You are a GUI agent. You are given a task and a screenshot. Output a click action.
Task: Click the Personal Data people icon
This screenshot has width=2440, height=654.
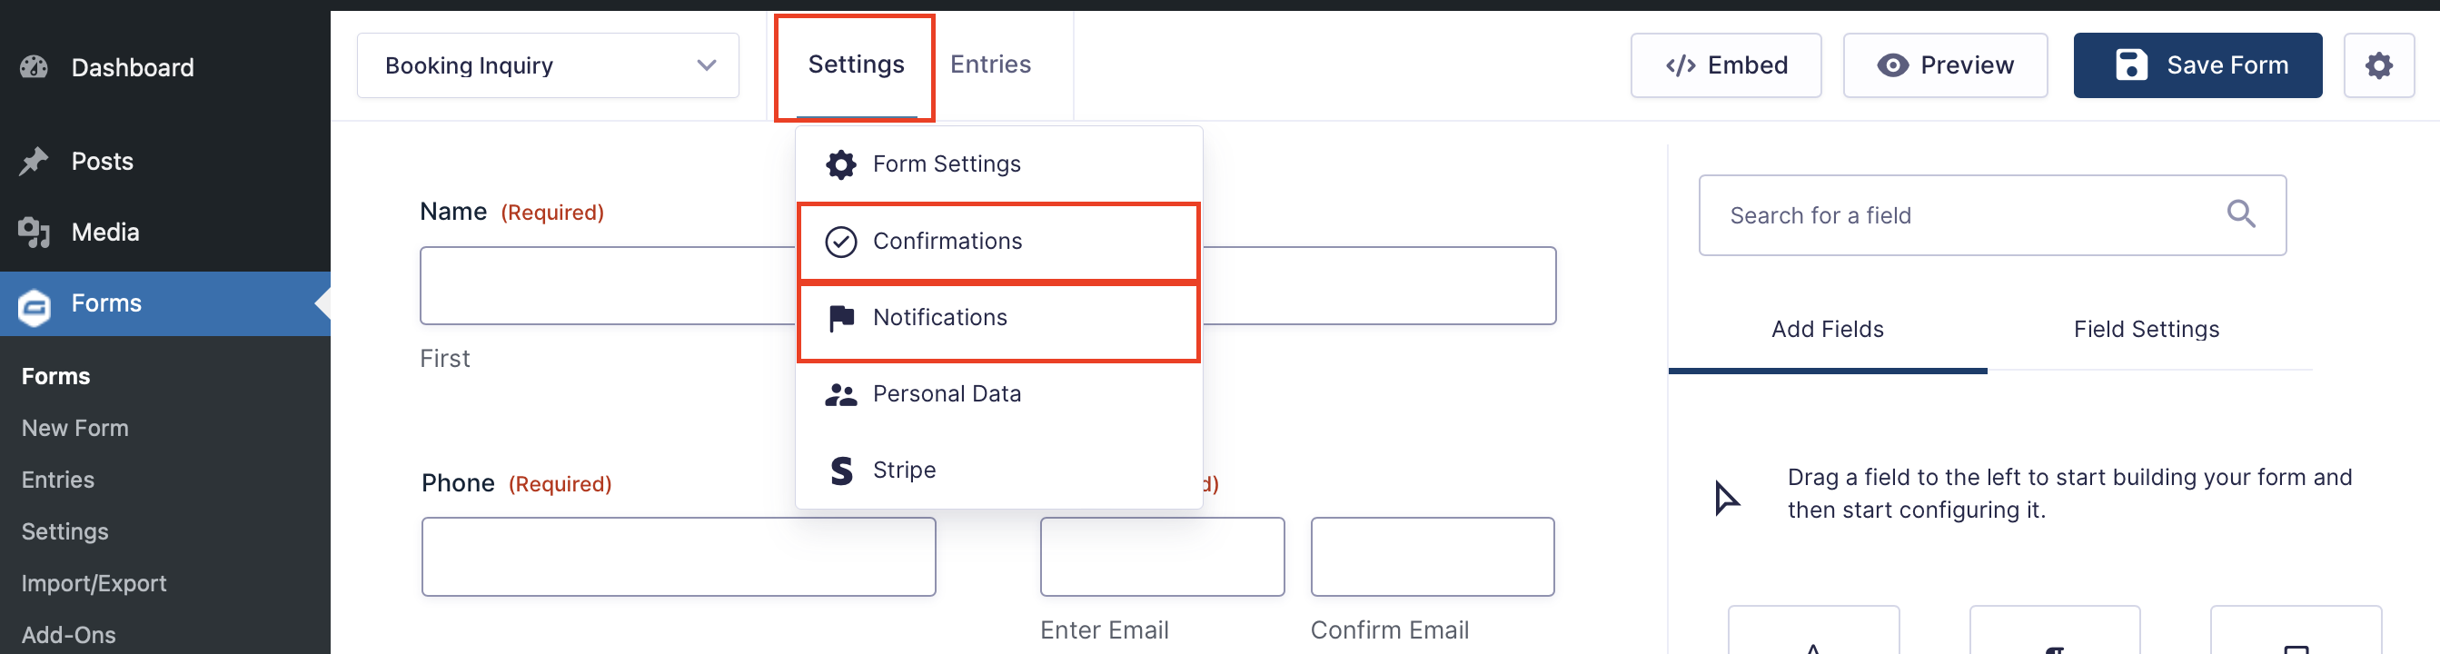(840, 395)
